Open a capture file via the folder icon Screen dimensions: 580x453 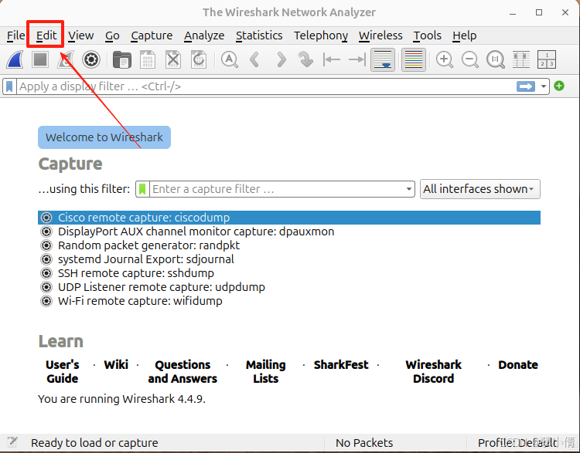[121, 59]
